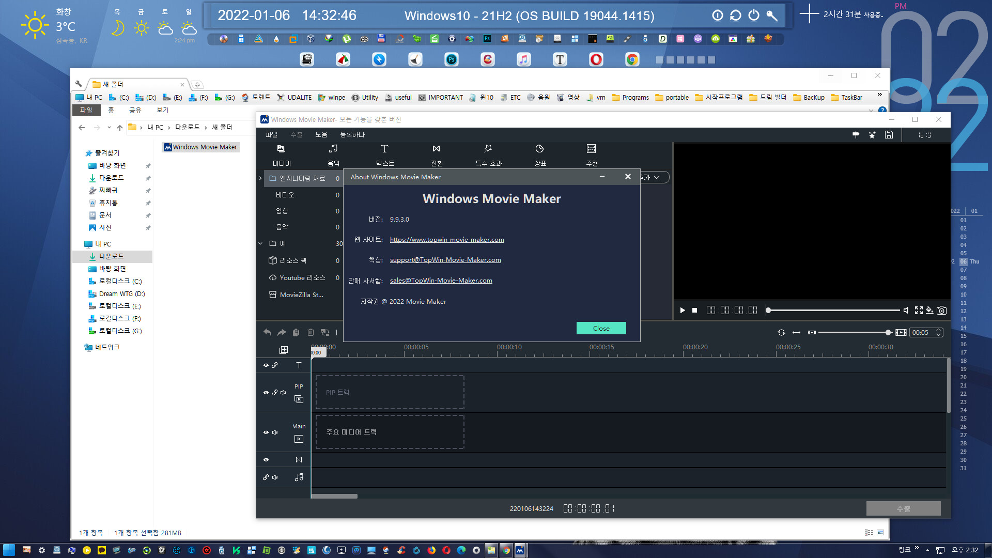This screenshot has height=558, width=992.
Task: Mute the PIP track speaker
Action: 283,393
